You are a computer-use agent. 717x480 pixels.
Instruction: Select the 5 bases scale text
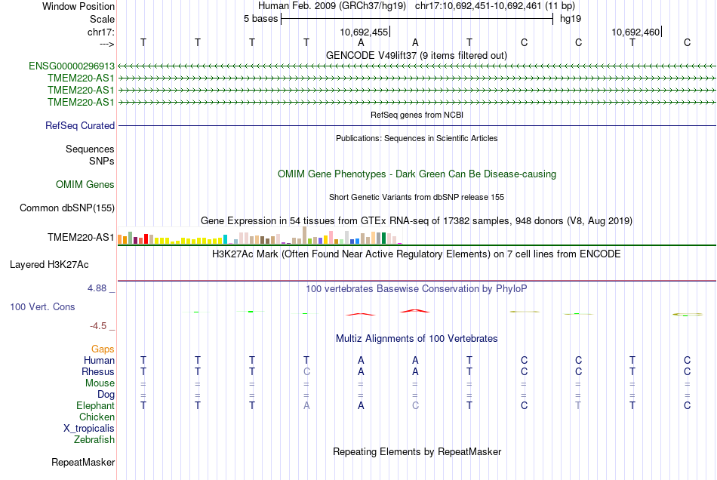(260, 19)
